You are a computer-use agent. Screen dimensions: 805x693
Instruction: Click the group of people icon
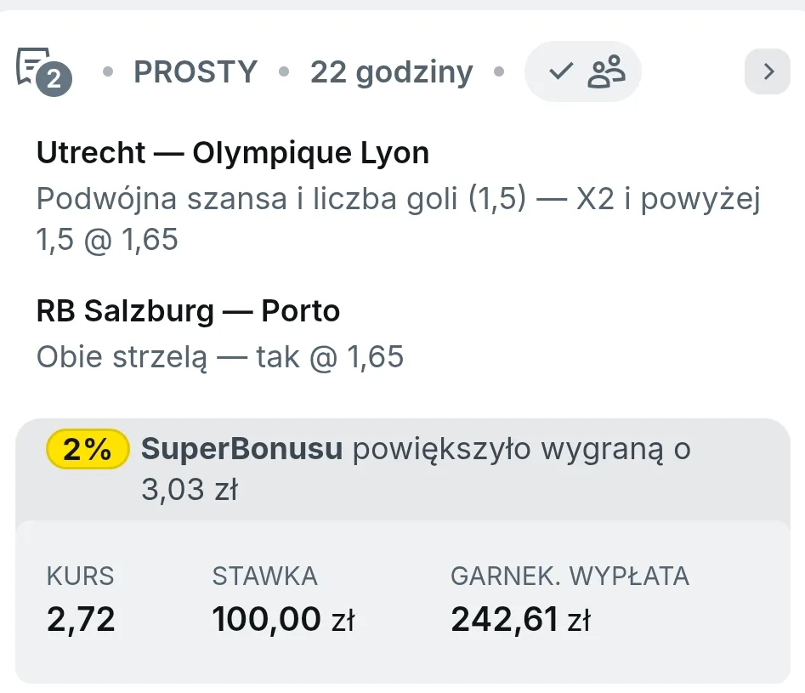[x=606, y=71]
